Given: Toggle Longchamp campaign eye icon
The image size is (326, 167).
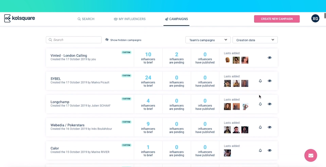Looking at the screenshot, I should point(269,104).
